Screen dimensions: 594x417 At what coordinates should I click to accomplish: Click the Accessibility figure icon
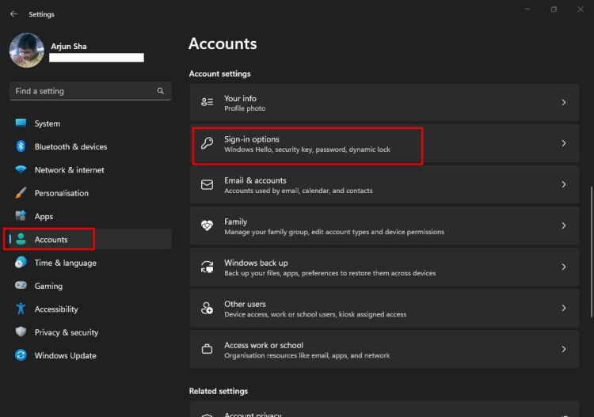21,309
